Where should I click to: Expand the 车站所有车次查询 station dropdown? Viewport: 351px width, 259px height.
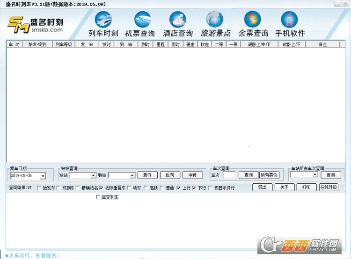315,174
